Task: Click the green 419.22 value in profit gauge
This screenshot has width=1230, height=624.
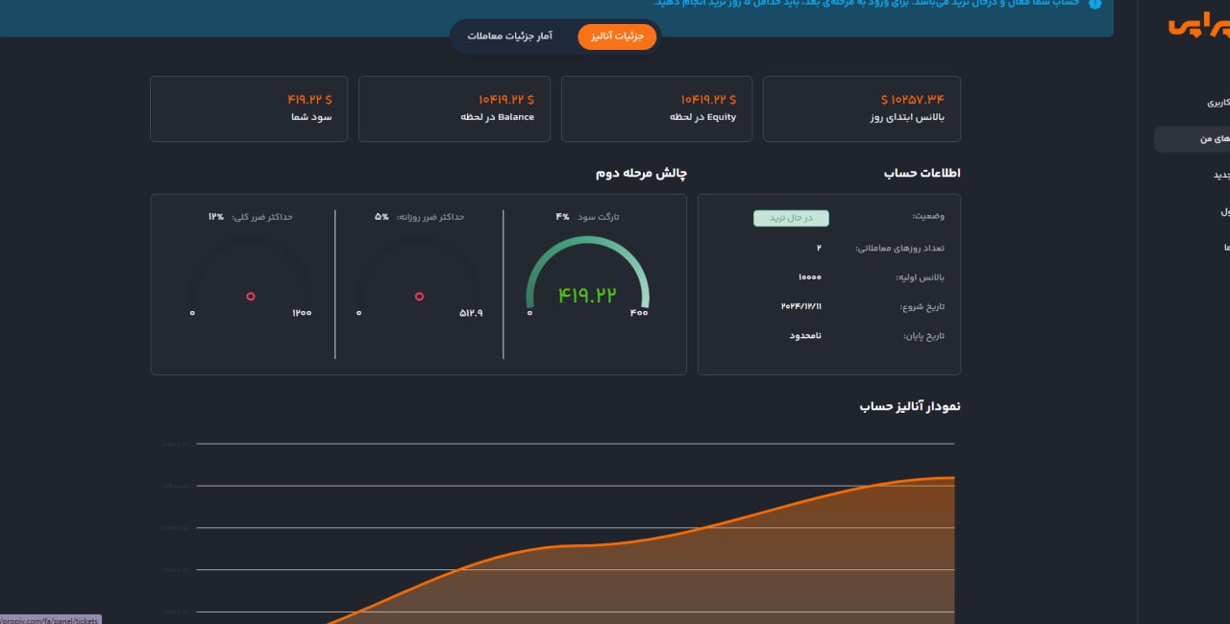Action: click(x=587, y=296)
